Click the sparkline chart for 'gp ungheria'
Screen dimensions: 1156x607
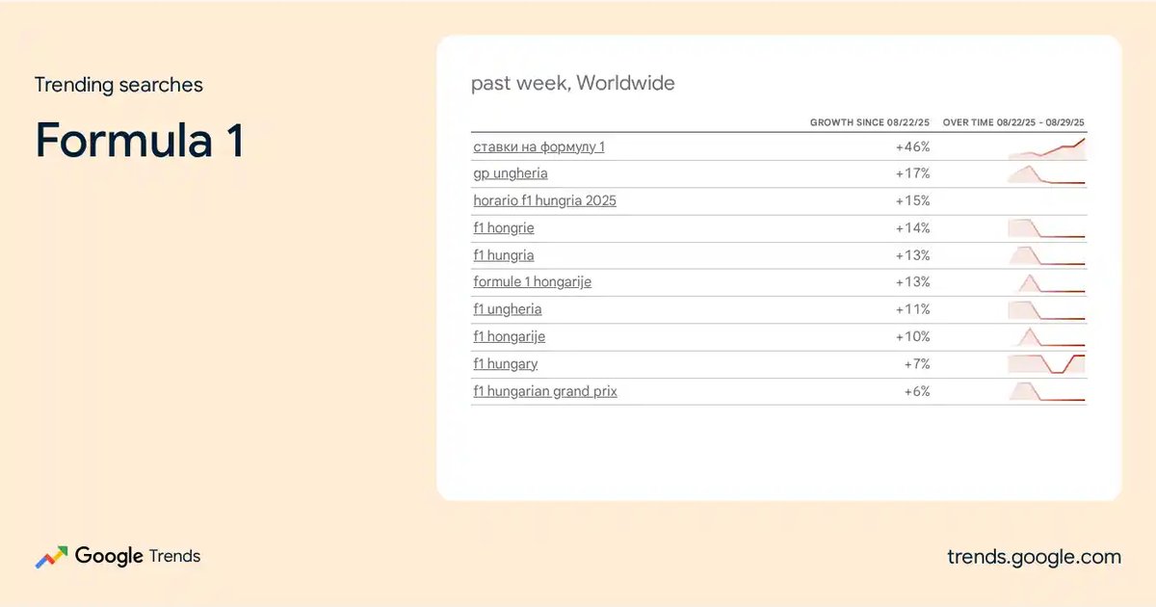click(x=1046, y=174)
